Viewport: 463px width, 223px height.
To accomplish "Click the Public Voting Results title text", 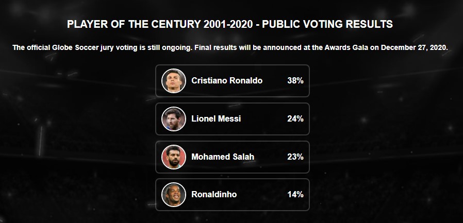I will 327,24.
